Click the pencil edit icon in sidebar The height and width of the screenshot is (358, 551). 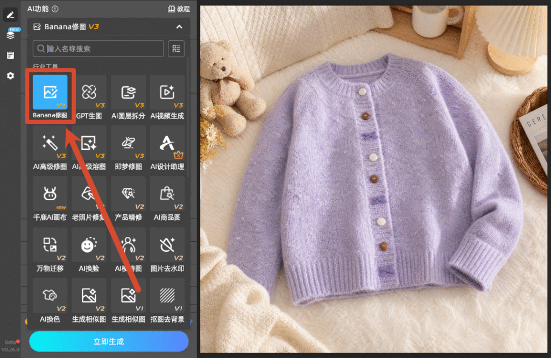click(x=10, y=15)
